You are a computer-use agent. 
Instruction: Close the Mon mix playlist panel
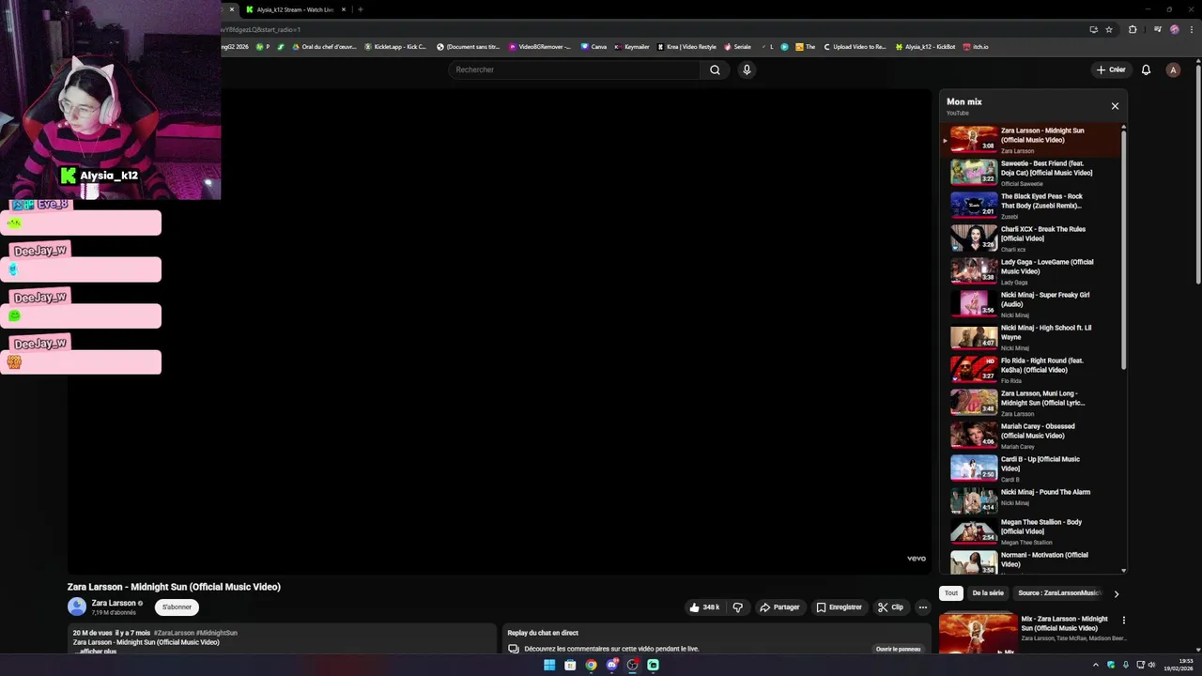[x=1115, y=106]
